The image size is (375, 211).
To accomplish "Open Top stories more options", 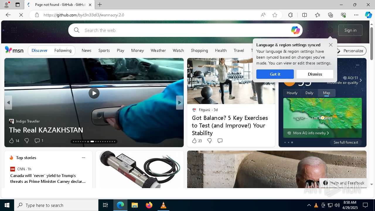I will coord(83,158).
